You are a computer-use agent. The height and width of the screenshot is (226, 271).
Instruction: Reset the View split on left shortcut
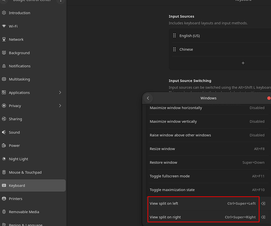coord(263,204)
